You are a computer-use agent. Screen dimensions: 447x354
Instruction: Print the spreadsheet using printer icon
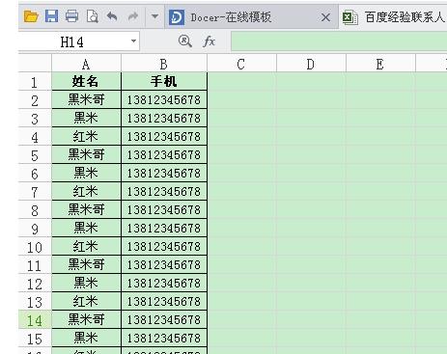tap(71, 16)
